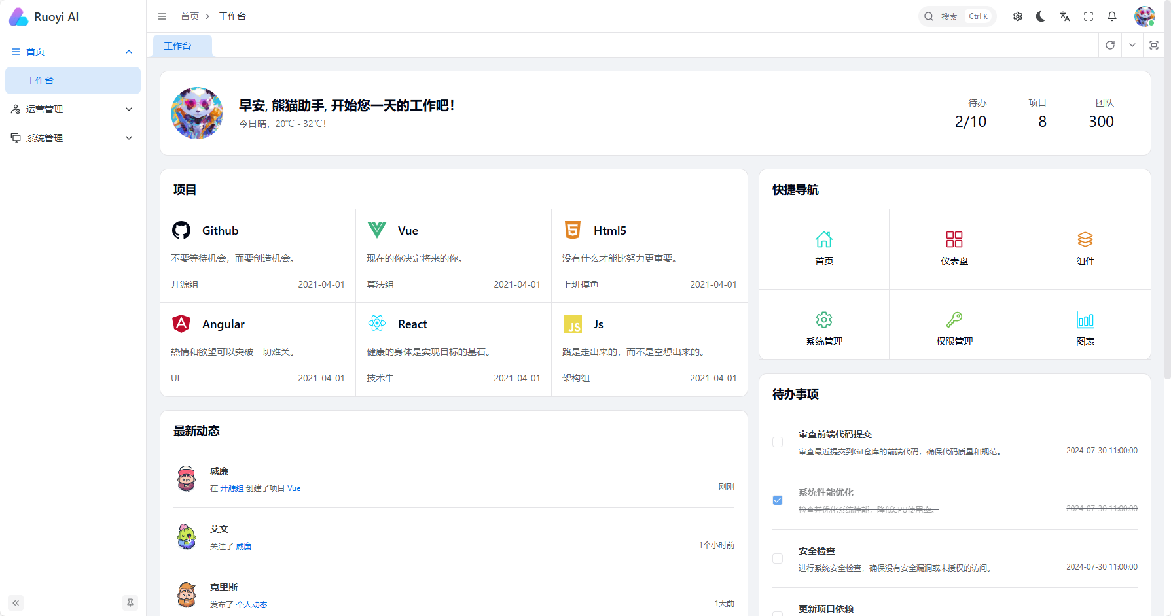
Task: Click the 威廉 user link
Action: pos(243,546)
